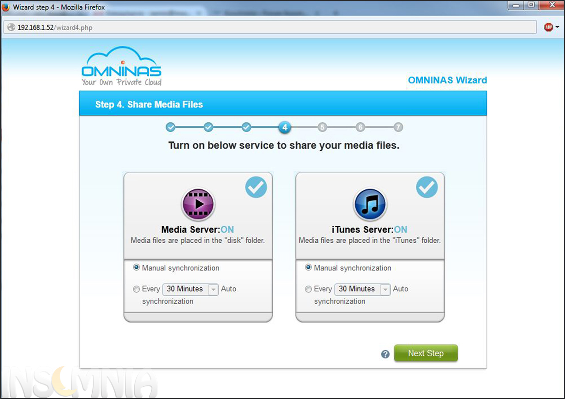This screenshot has height=399, width=565.
Task: Click the purple Media Server film icon
Action: point(198,204)
